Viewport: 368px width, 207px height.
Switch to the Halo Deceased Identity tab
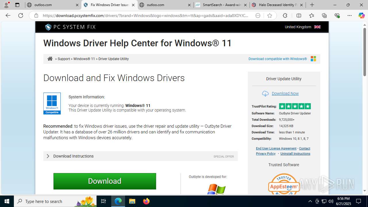(277, 5)
